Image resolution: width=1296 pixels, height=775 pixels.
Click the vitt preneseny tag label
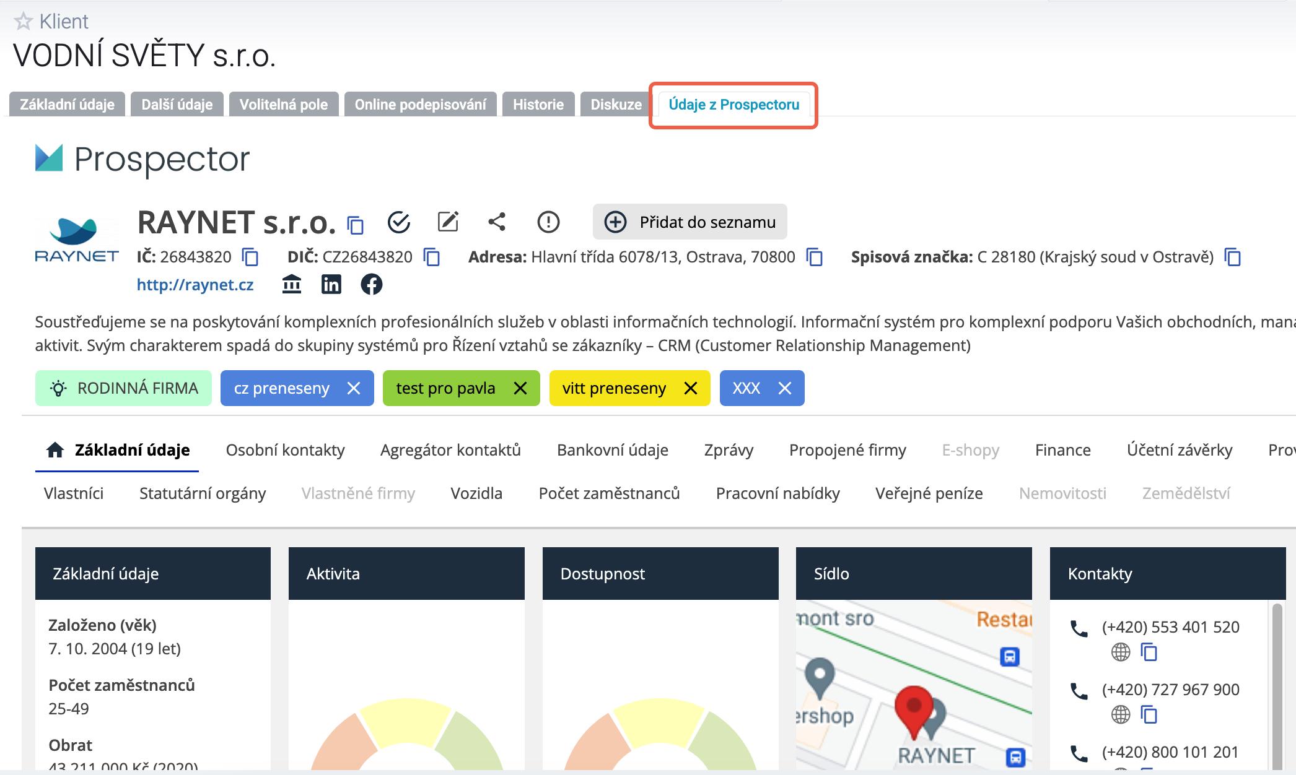click(x=614, y=388)
